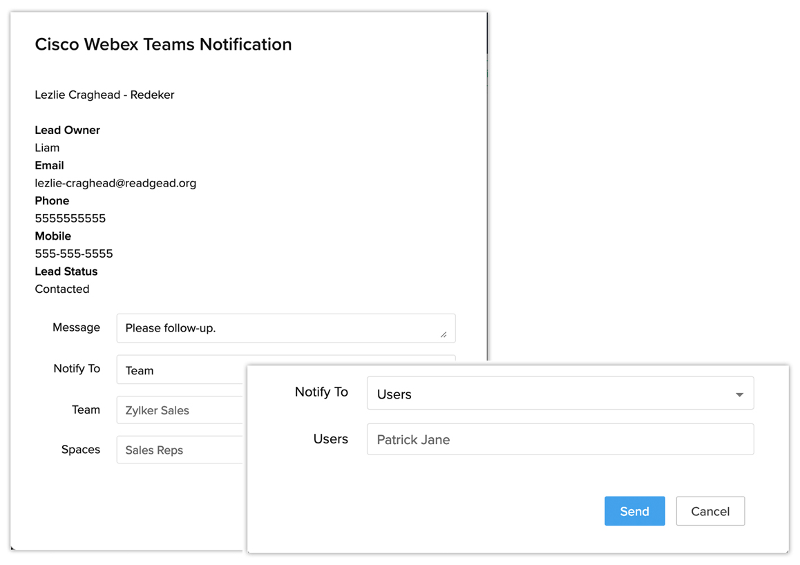This screenshot has width=800, height=565.
Task: Click the Message box resize handle
Action: click(444, 334)
